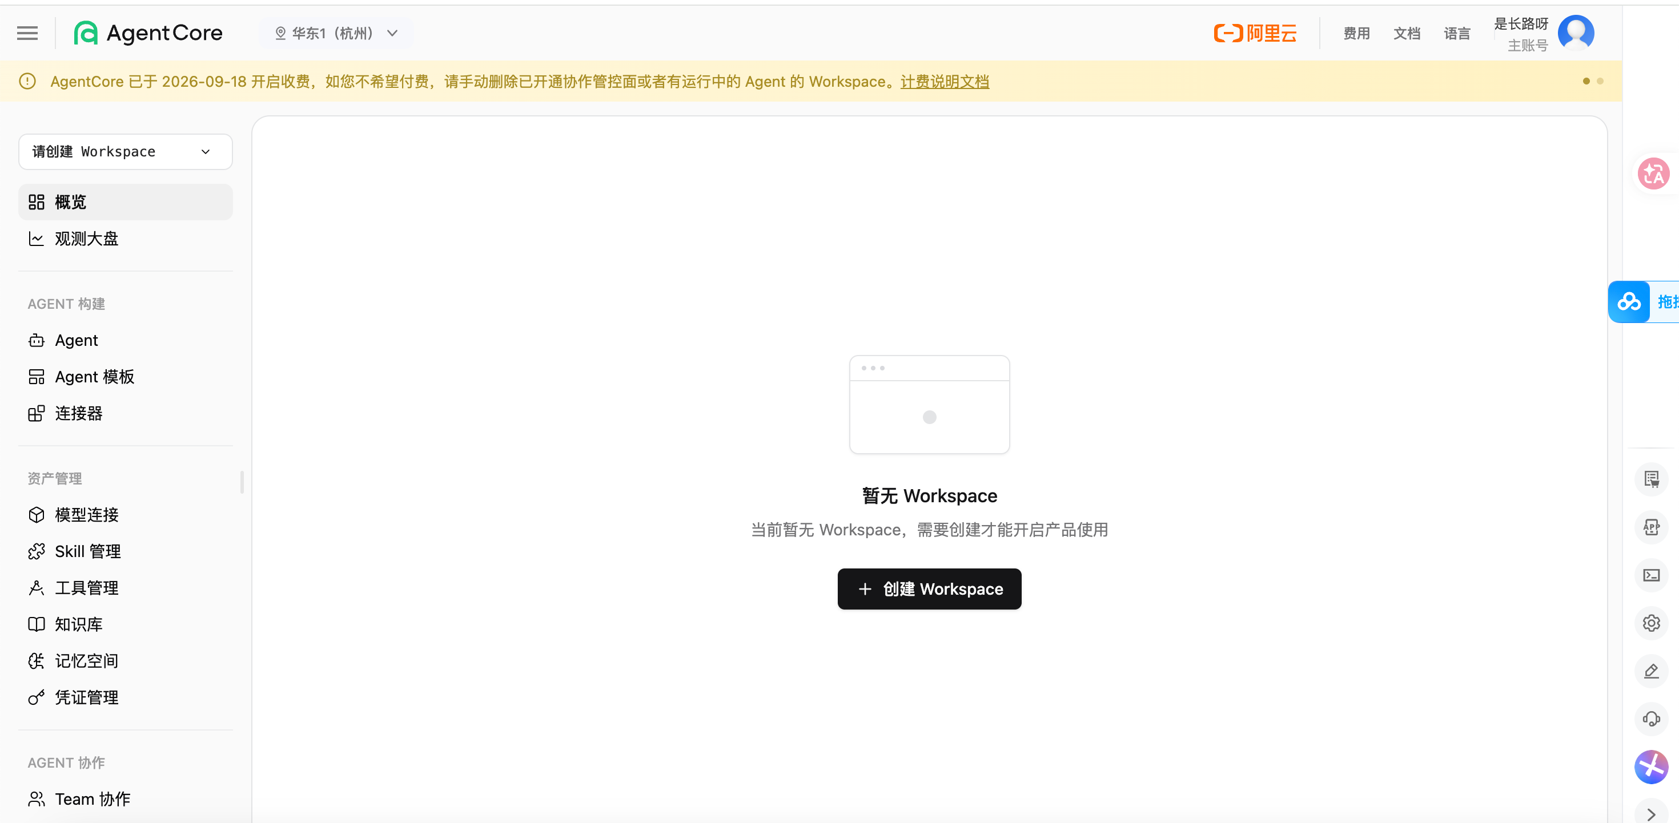Click the banner warning info icon
The height and width of the screenshot is (823, 1679).
(27, 82)
